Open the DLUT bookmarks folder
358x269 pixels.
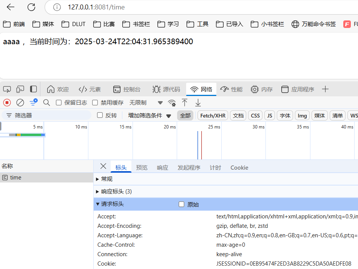pos(73,24)
